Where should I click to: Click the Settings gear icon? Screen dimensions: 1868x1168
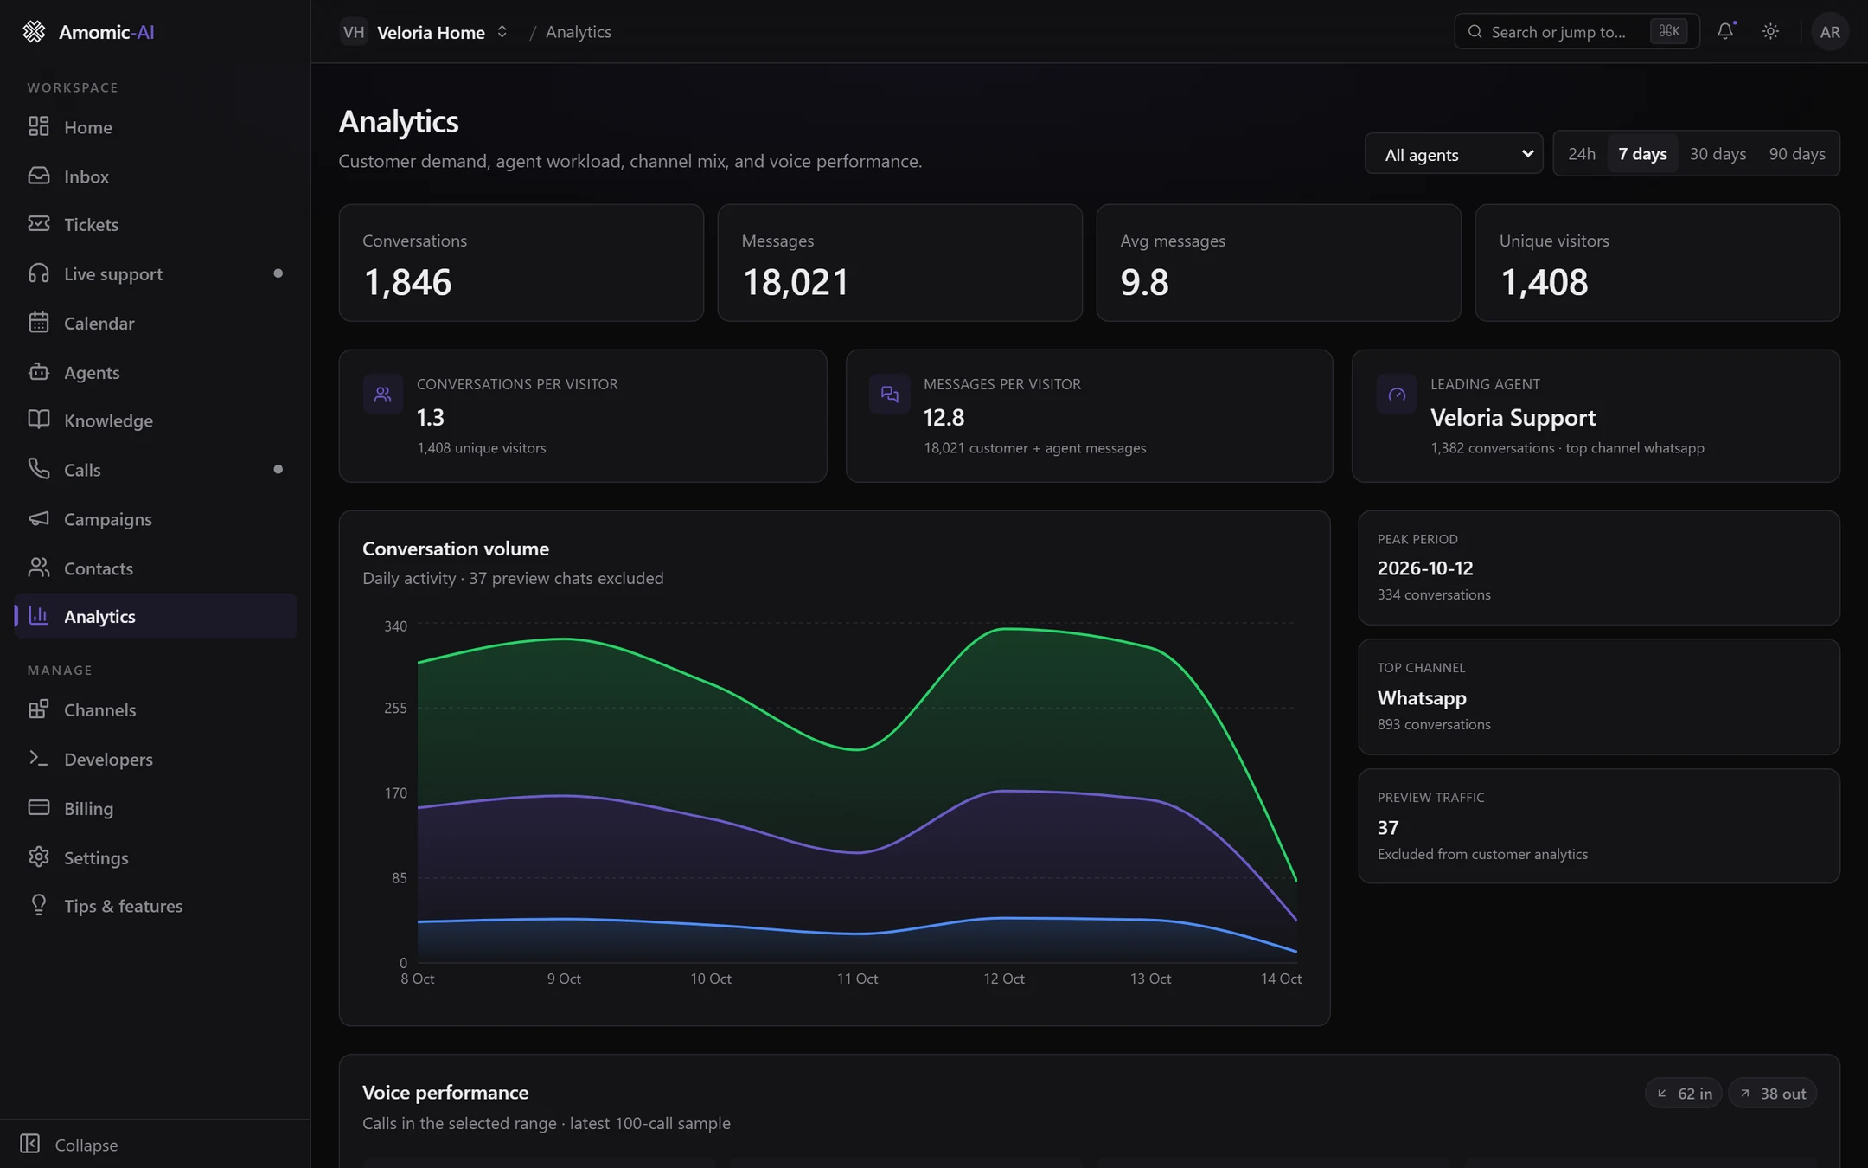(x=39, y=857)
